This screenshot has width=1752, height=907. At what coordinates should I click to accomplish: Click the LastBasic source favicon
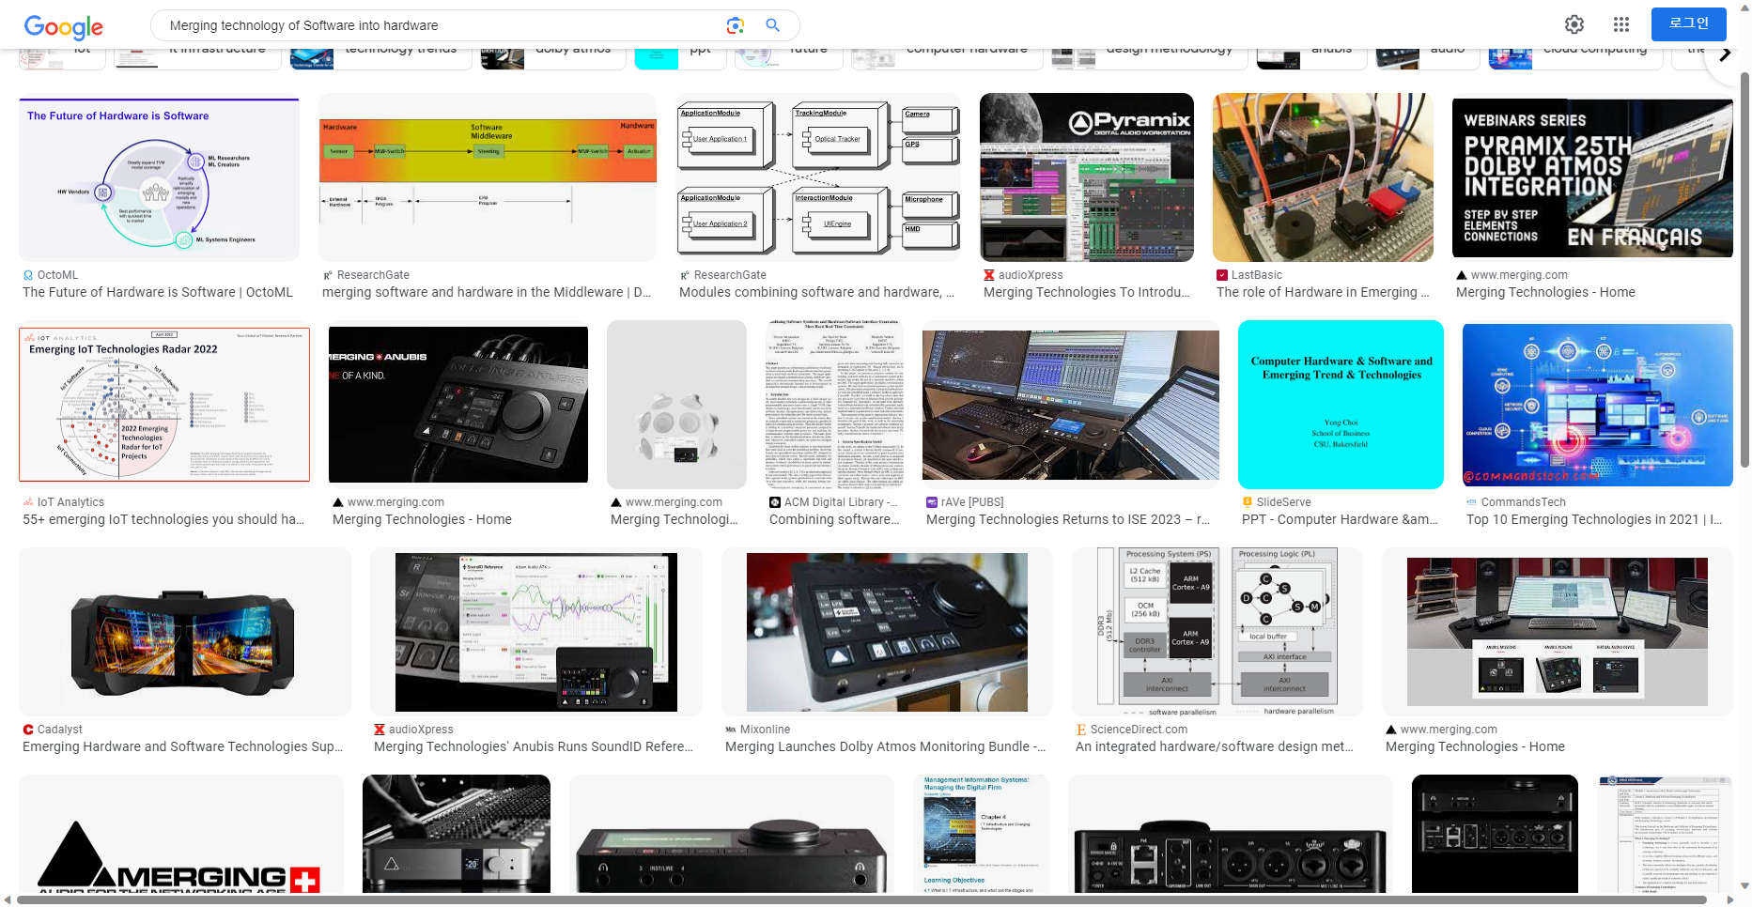pyautogui.click(x=1222, y=275)
